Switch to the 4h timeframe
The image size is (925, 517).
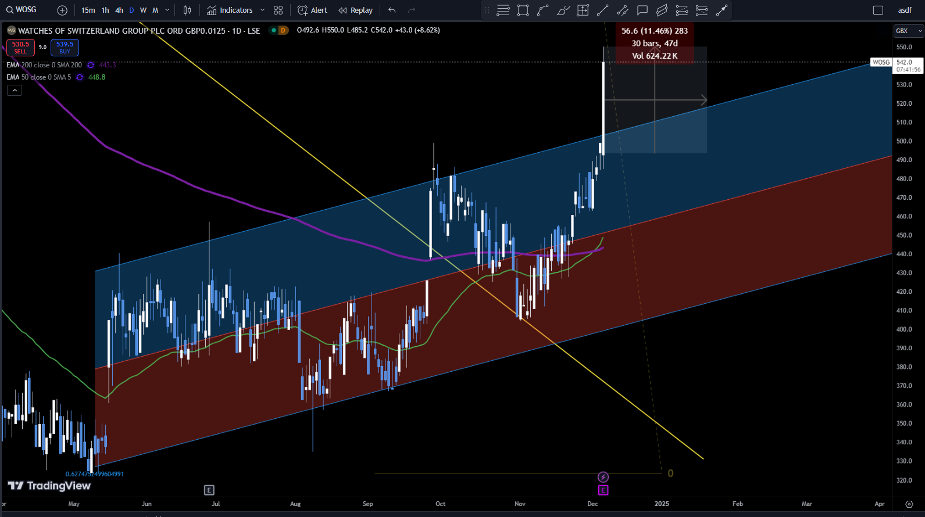coord(119,10)
